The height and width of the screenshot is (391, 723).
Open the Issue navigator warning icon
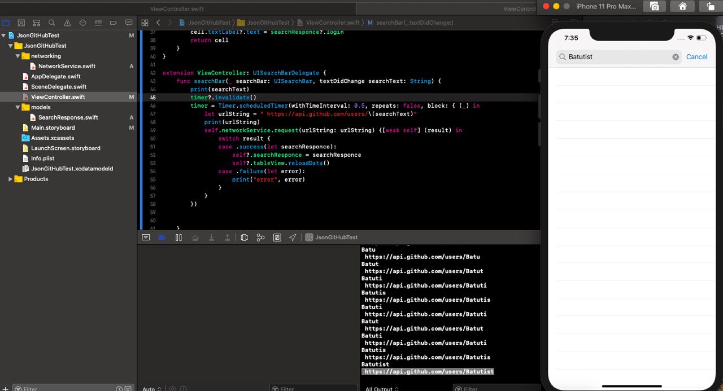67,23
